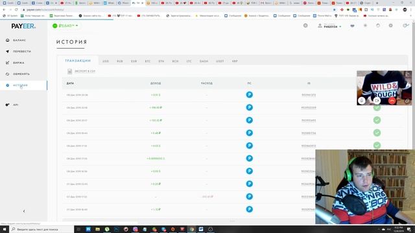Screen dimensions: 415x233
Task: Click the Payeer icon in the first transaction row
Action: point(249,94)
